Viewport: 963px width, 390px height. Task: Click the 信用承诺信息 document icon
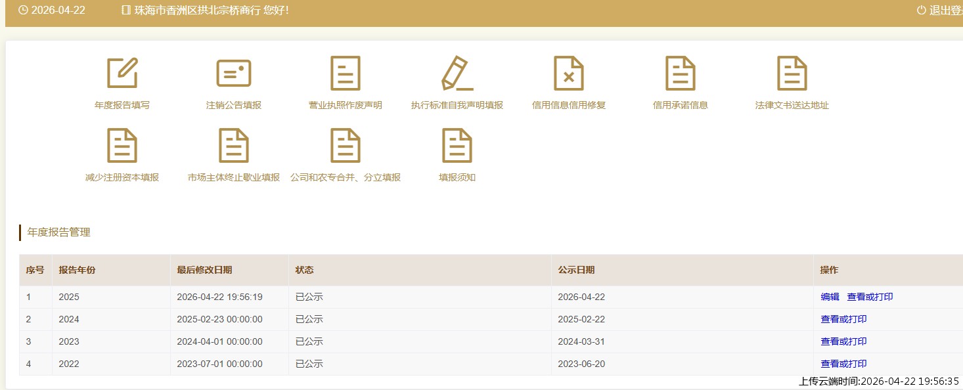tap(681, 73)
